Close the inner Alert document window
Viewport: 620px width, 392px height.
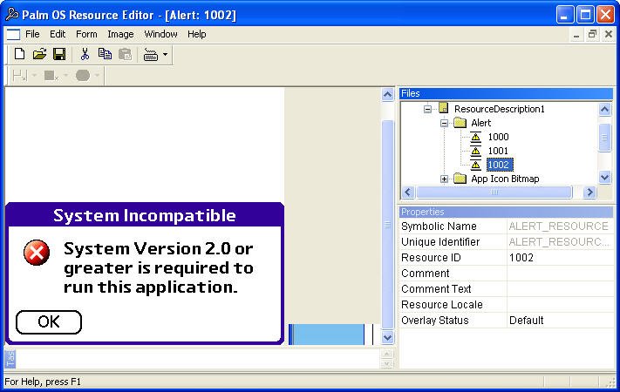(x=609, y=34)
